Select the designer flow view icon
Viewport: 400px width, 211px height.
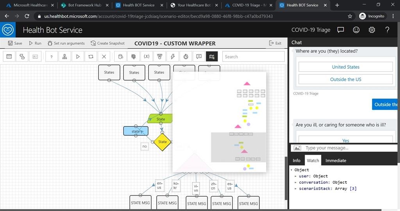coord(22,56)
